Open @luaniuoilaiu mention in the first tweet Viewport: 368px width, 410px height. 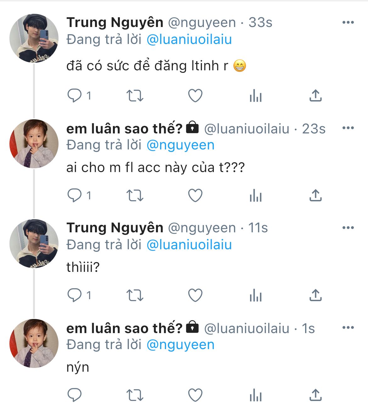189,40
